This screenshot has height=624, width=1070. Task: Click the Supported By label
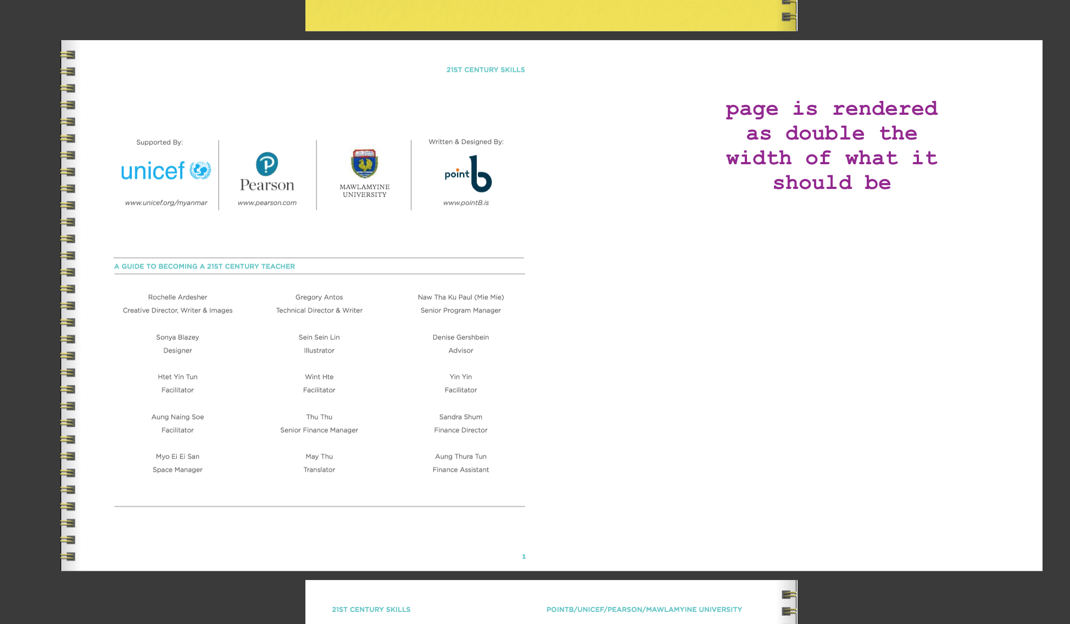[159, 142]
